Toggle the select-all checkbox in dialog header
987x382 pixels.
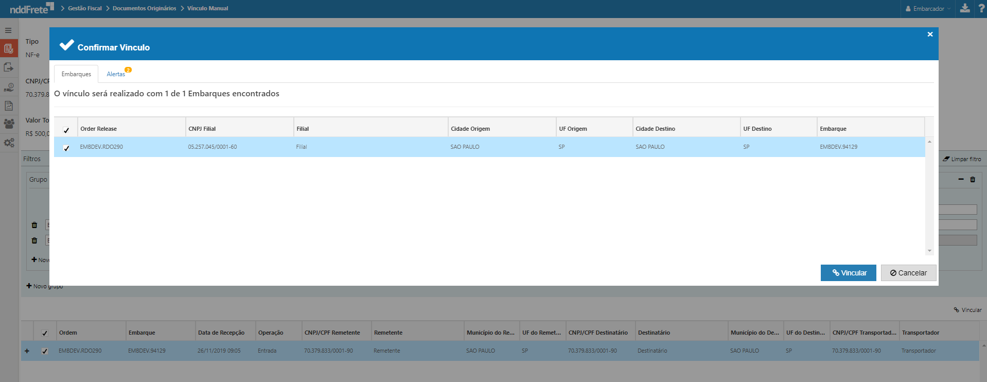point(66,130)
